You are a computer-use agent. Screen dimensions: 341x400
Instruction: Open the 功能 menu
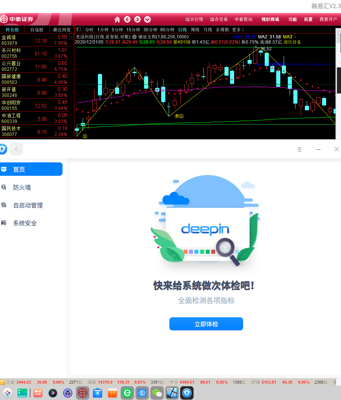coord(293,19)
